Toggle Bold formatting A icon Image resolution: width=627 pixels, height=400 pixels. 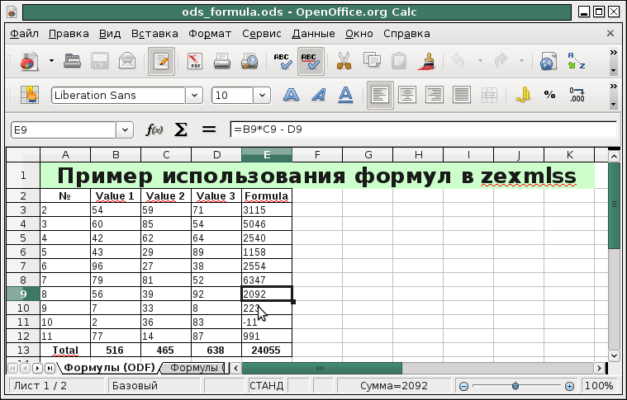[291, 95]
